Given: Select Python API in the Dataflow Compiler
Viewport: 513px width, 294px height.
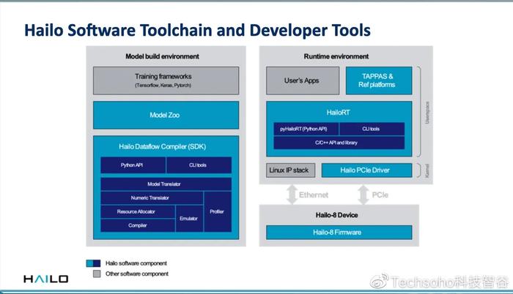Looking at the screenshot, I should (x=133, y=165).
